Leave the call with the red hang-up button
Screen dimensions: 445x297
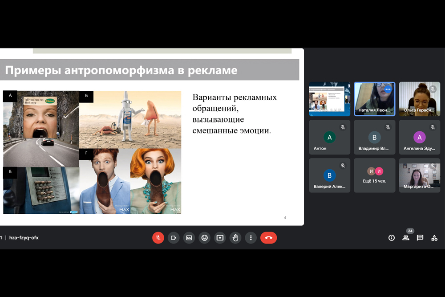click(269, 238)
